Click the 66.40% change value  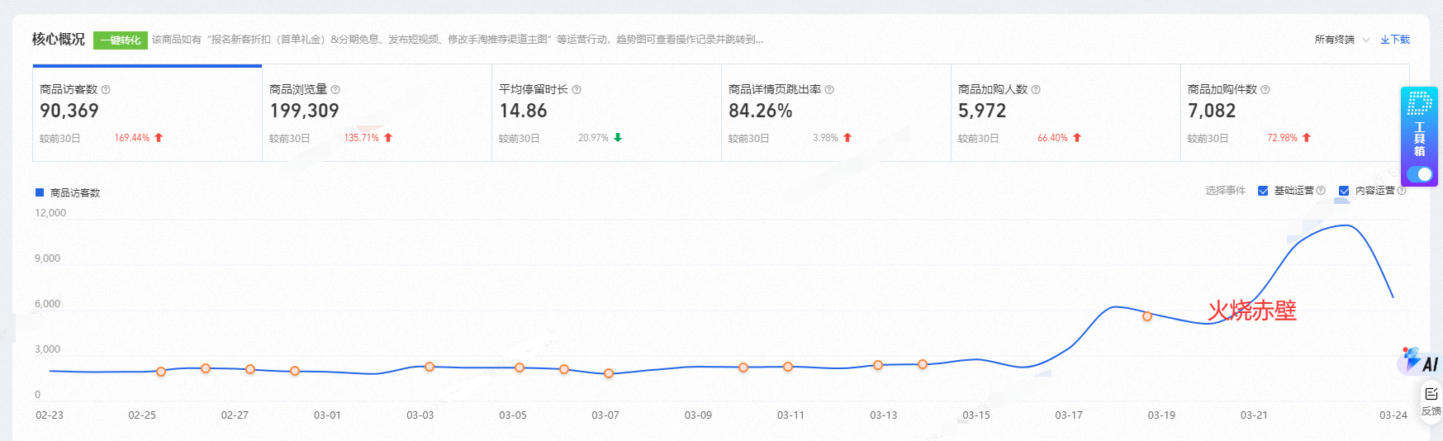[1053, 138]
